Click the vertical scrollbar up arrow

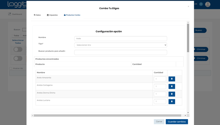(188, 23)
